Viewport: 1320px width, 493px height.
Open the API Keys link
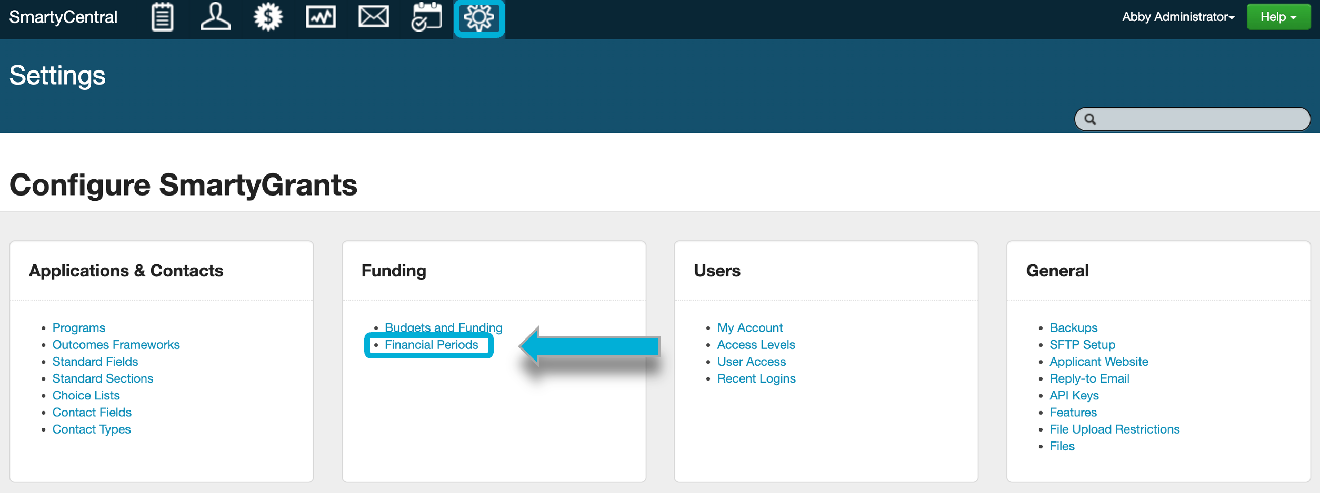pyautogui.click(x=1074, y=395)
